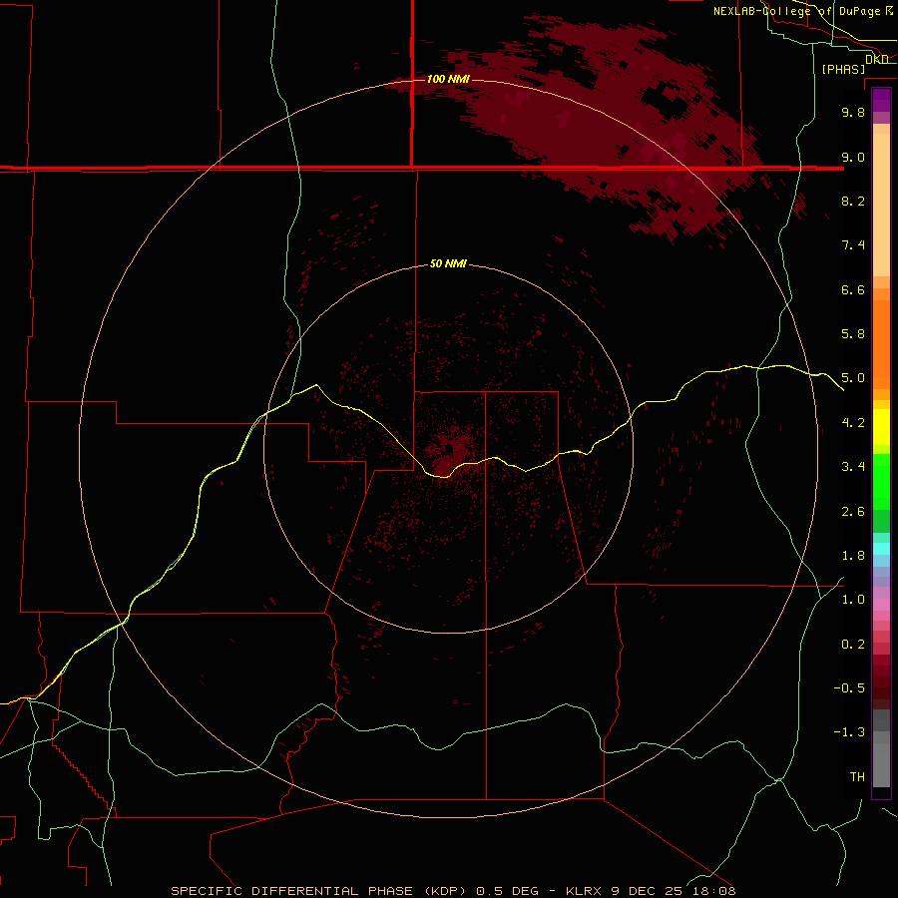Viewport: 898px width, 898px height.
Task: Click the 5.8 legend value
Action: [853, 334]
